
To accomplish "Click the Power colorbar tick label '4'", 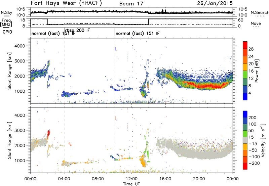I will tap(249, 93).
